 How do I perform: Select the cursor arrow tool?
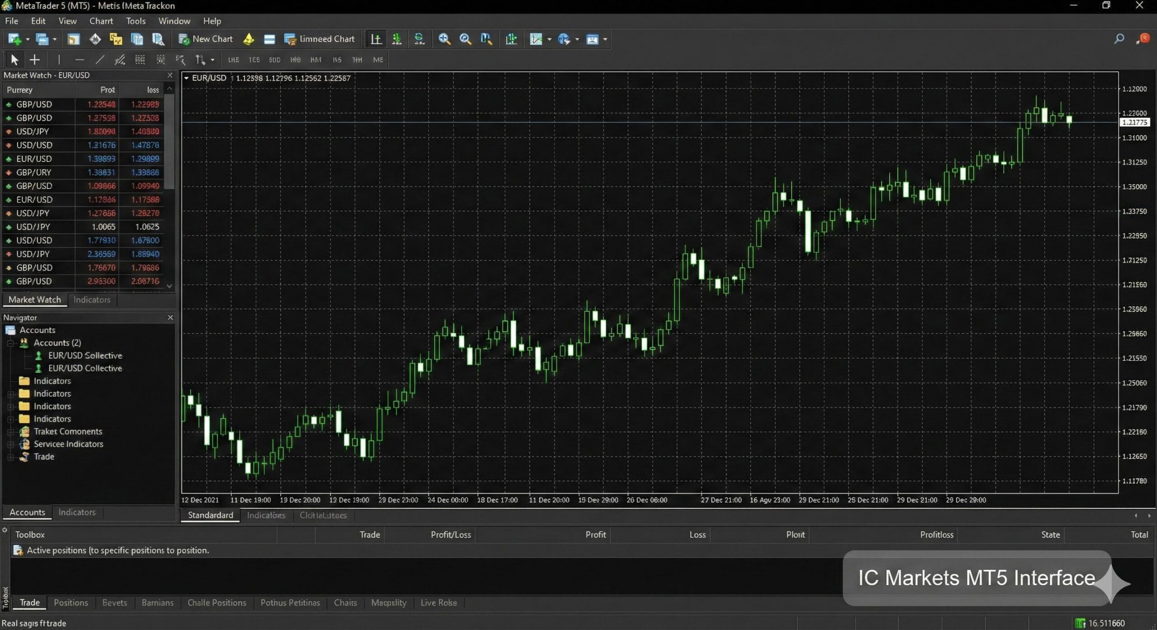pos(14,59)
